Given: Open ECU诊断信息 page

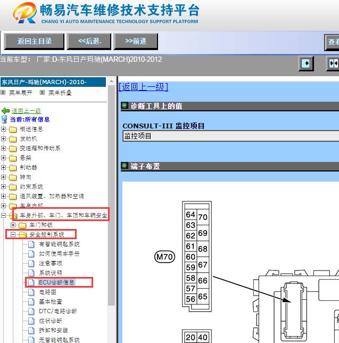Looking at the screenshot, I should click(57, 282).
